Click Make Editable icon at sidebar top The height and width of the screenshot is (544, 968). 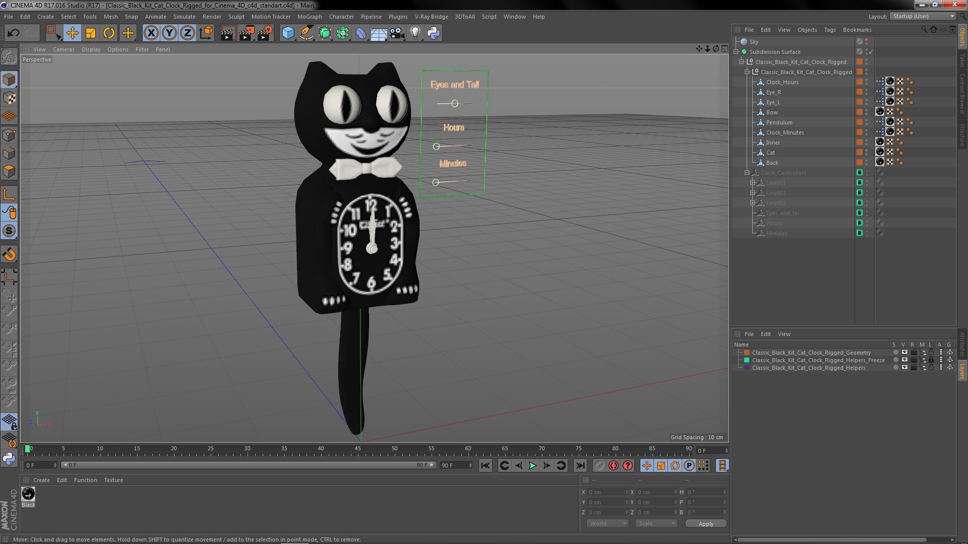(9, 56)
